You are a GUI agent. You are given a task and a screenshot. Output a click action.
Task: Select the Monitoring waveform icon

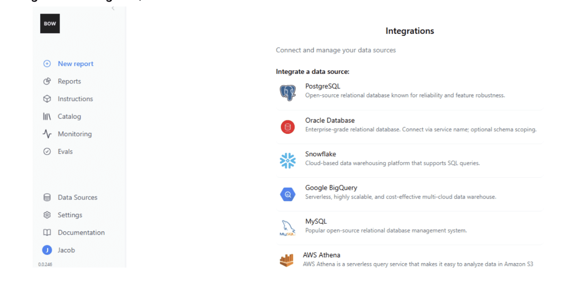(x=47, y=134)
